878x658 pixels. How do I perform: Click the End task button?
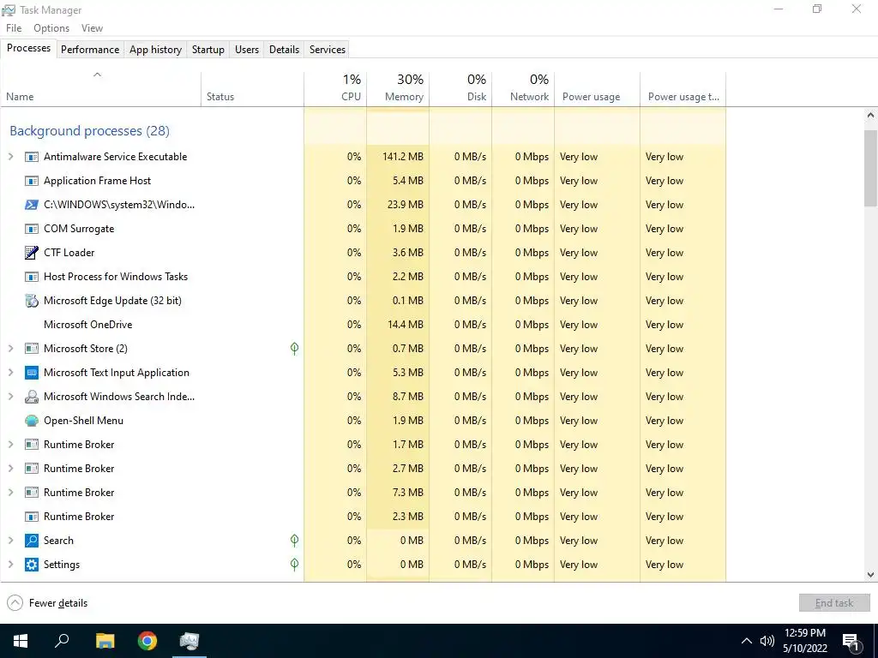834,603
